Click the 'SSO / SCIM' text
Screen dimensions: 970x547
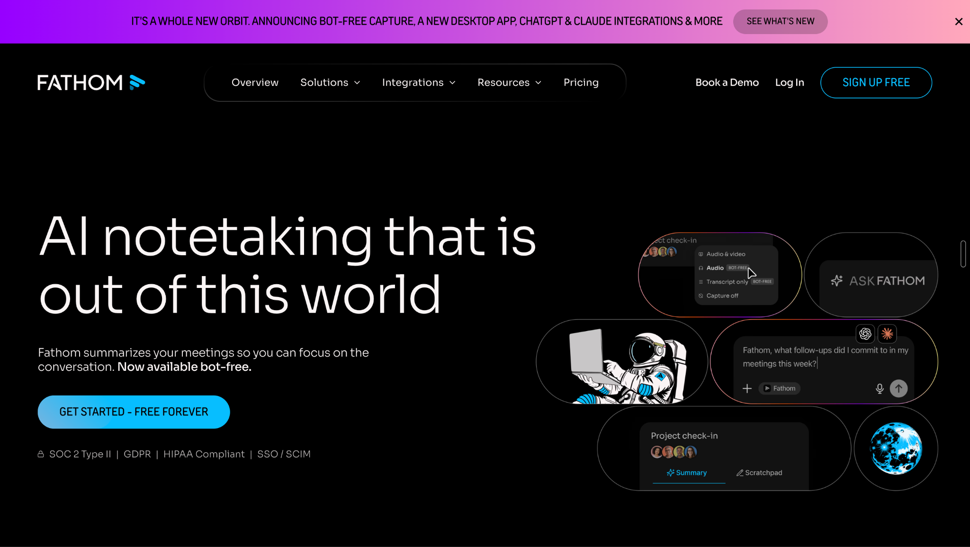coord(284,454)
